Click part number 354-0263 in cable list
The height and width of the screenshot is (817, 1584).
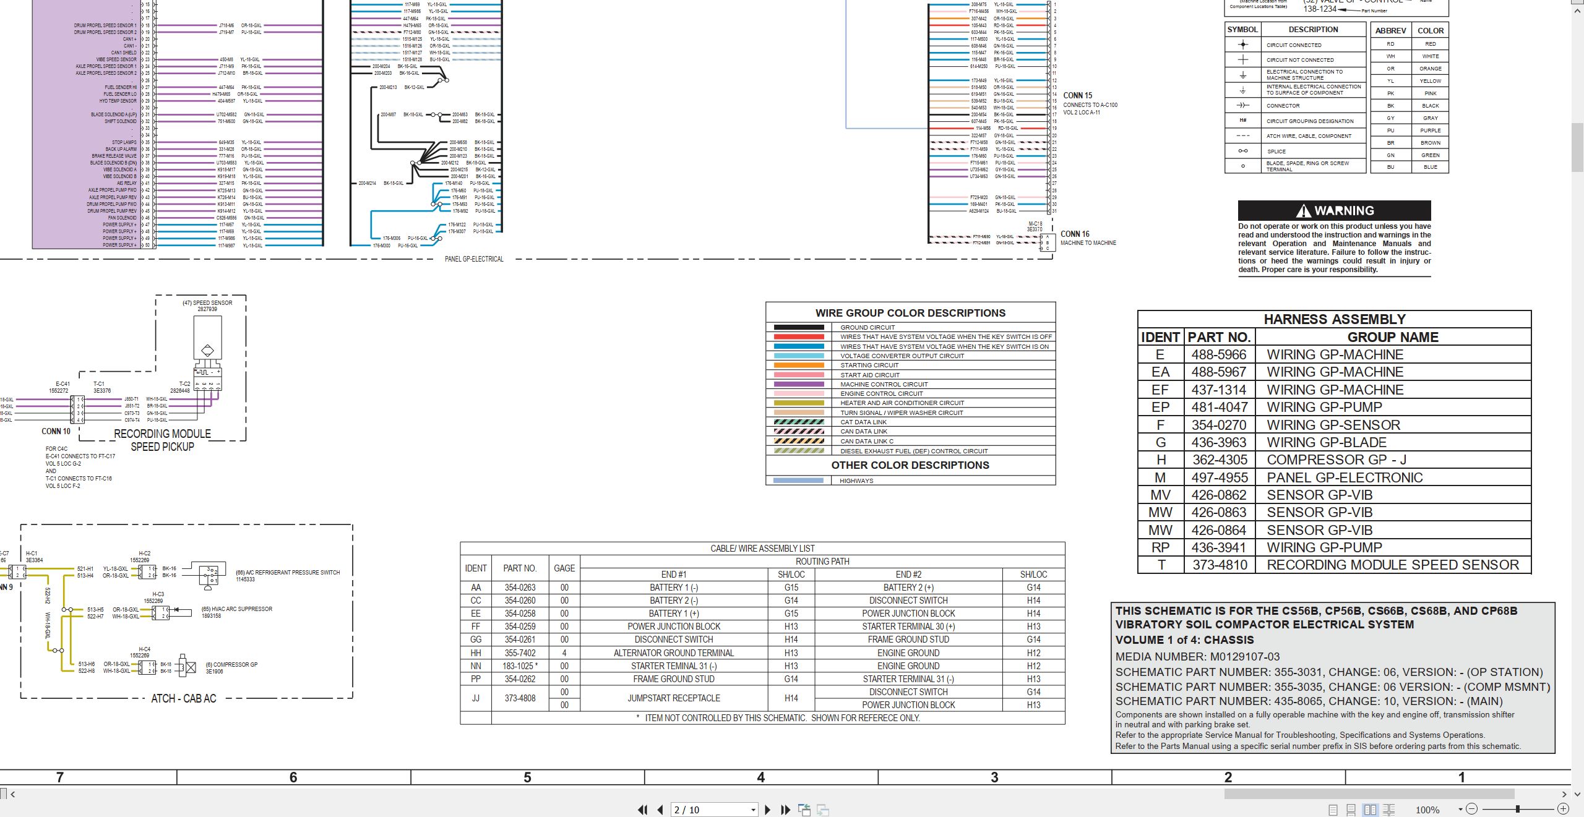click(520, 588)
